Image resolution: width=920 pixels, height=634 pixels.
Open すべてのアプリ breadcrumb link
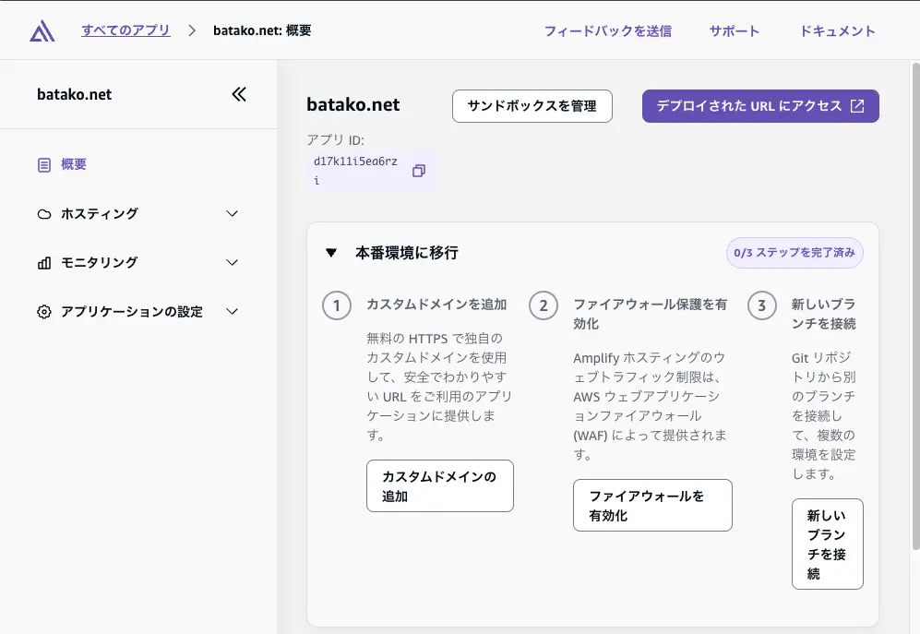[x=125, y=29]
